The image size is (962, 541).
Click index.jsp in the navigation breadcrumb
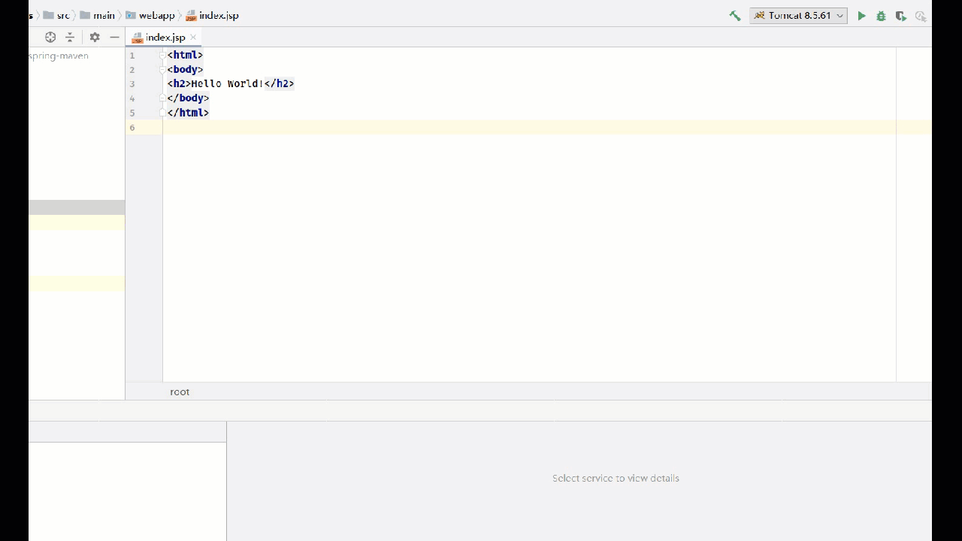[212, 16]
